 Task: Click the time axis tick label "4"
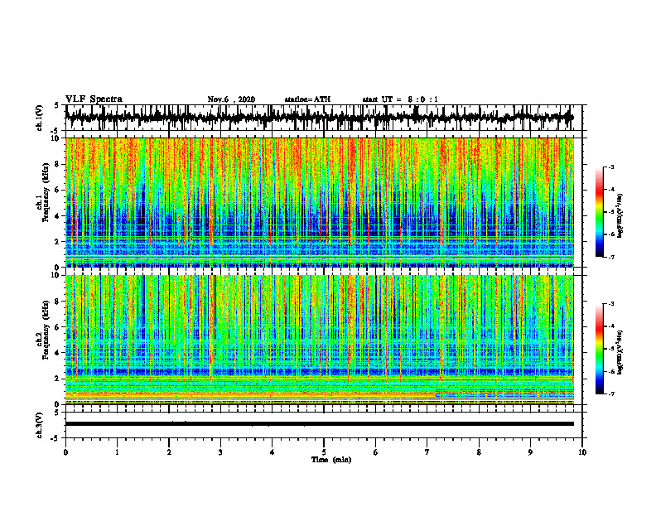(273, 452)
